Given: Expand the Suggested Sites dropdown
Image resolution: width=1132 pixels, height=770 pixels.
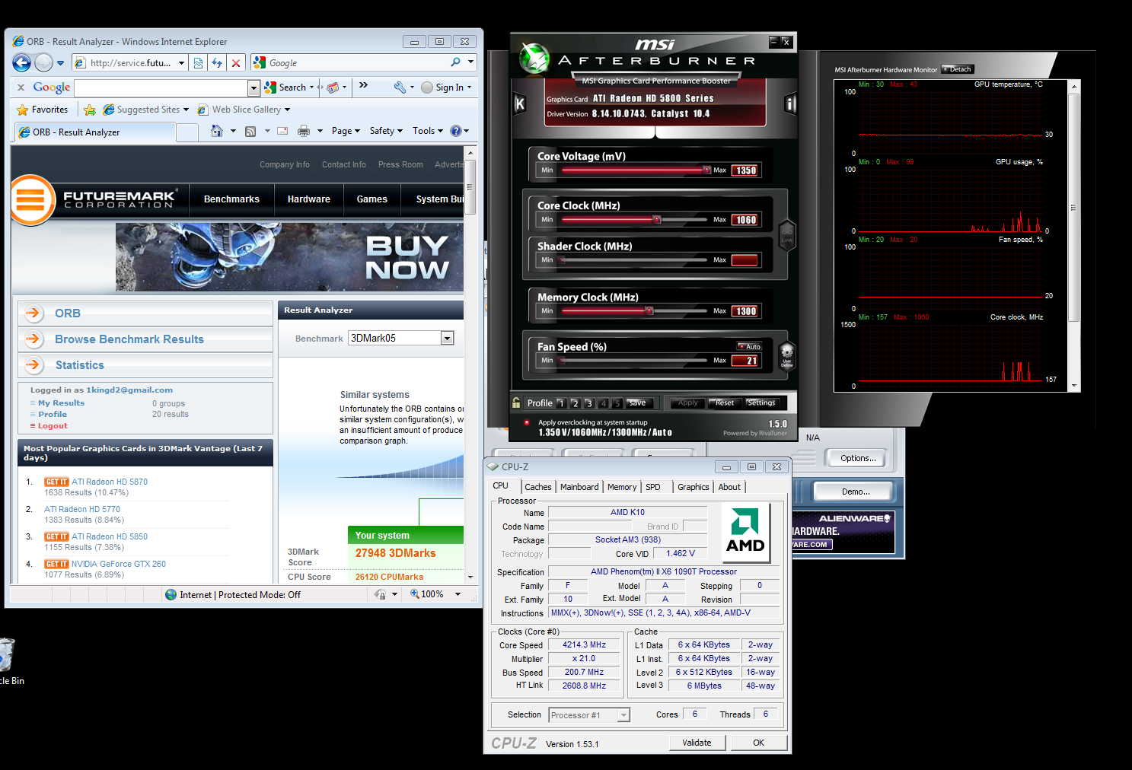Looking at the screenshot, I should pyautogui.click(x=186, y=110).
